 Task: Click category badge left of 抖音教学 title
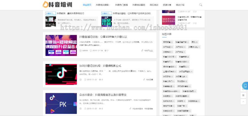coord(51,13)
